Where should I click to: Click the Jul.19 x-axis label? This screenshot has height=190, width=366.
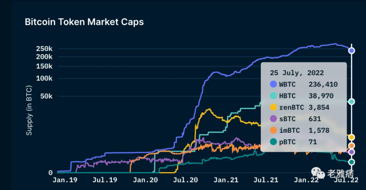click(105, 180)
